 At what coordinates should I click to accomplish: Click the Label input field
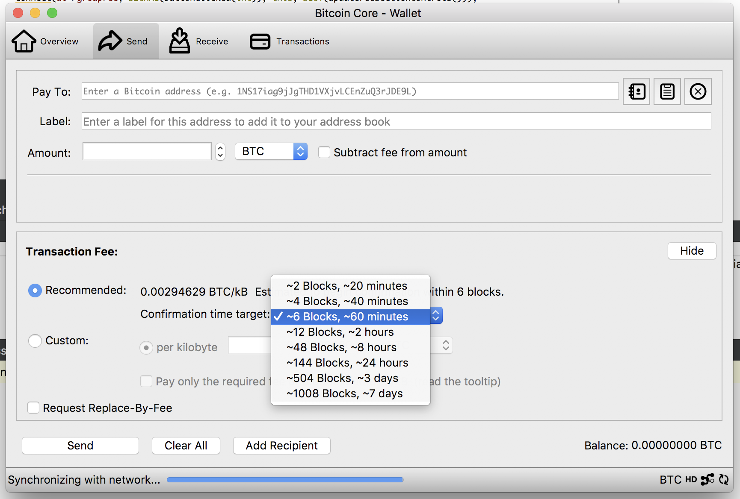point(396,121)
